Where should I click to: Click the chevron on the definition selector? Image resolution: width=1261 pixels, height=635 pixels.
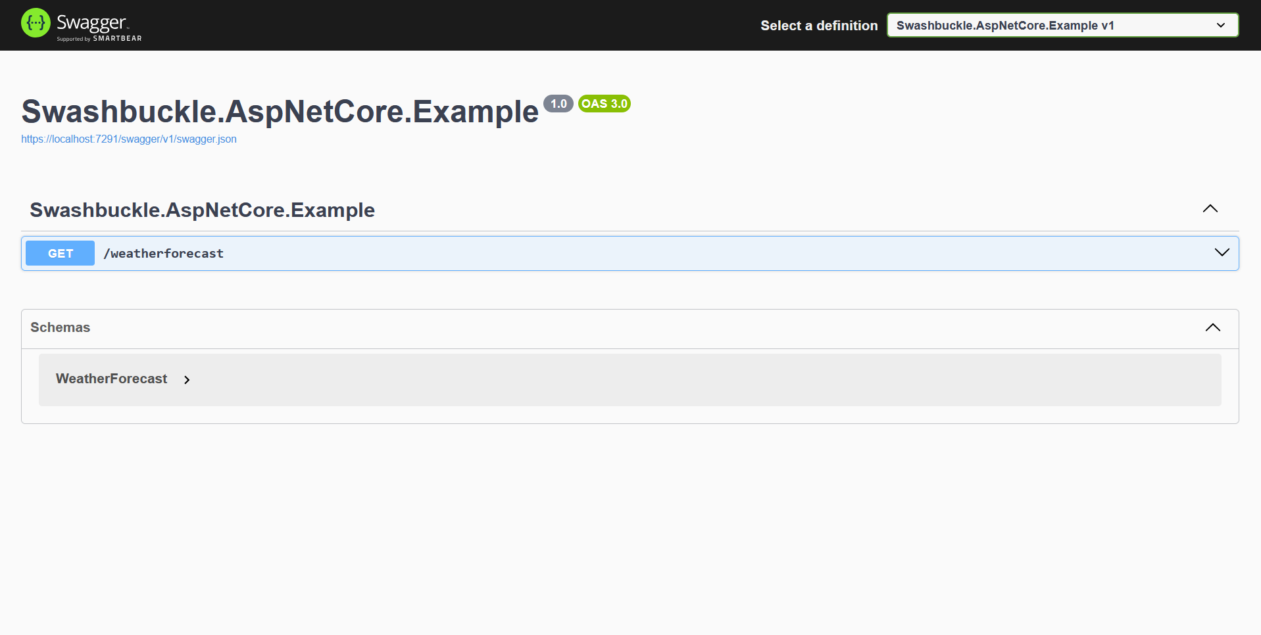pyautogui.click(x=1222, y=25)
